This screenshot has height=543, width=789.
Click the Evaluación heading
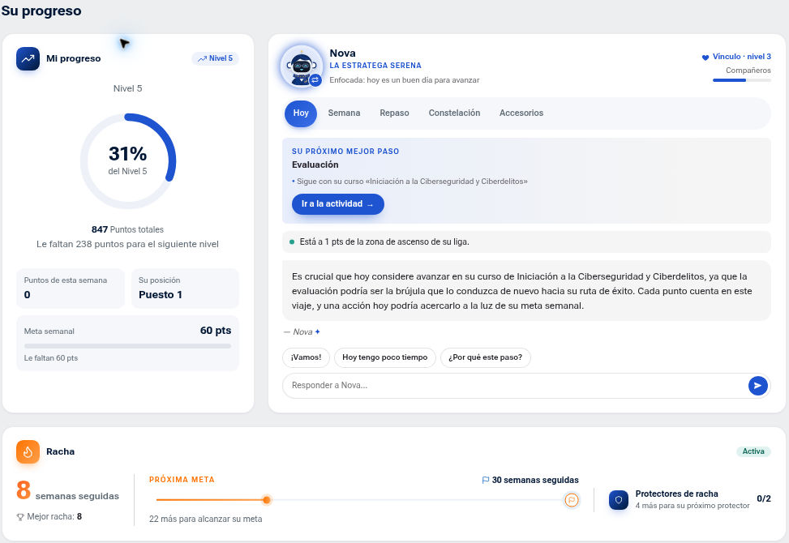(x=315, y=165)
